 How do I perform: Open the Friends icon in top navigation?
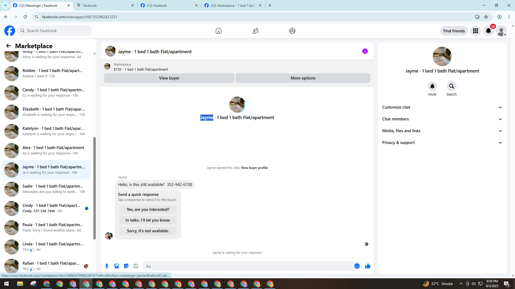pyautogui.click(x=255, y=31)
